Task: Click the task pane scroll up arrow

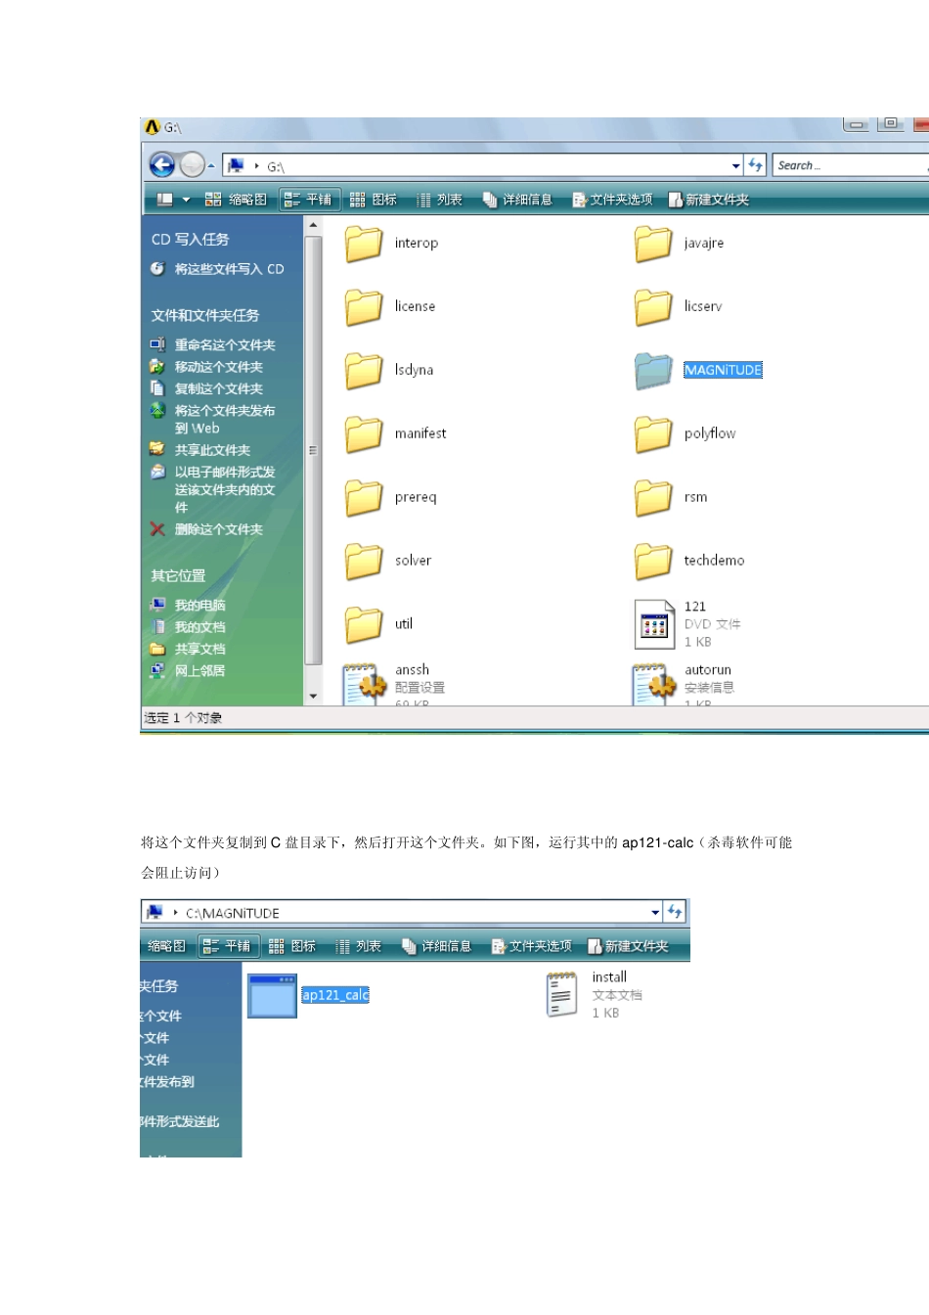Action: point(313,226)
